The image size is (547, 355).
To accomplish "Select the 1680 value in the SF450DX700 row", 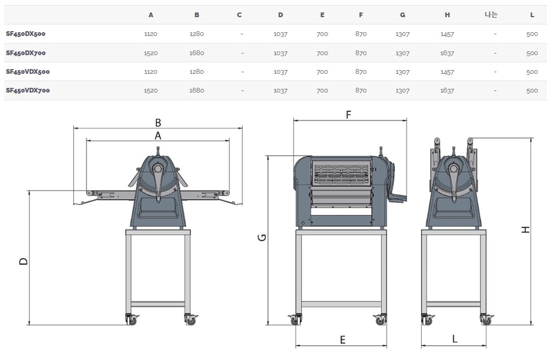I will 197,53.
